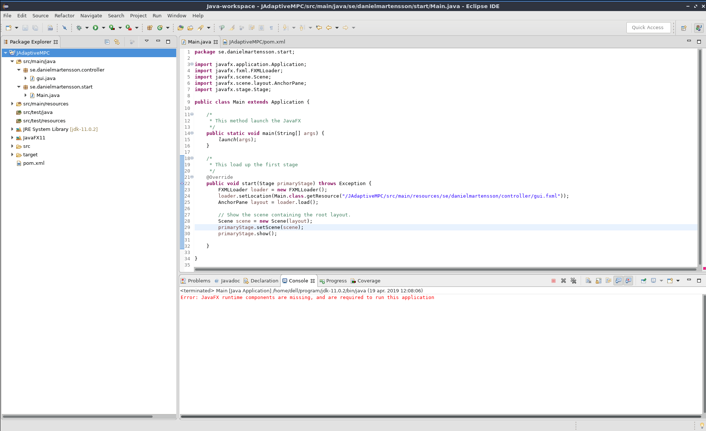
Task: Click the Previous Annotation icon
Action: click(x=302, y=28)
